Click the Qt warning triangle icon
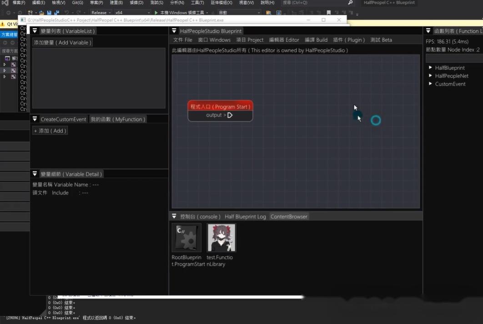The height and width of the screenshot is (324, 483). [3, 24]
